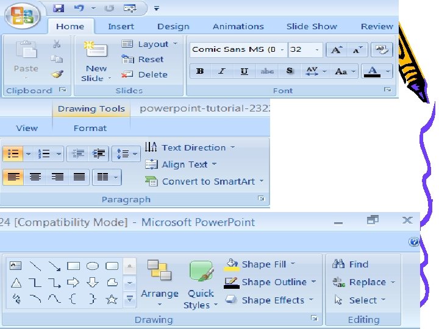Activate the Format Painter brush
The width and height of the screenshot is (439, 329).
tap(57, 74)
